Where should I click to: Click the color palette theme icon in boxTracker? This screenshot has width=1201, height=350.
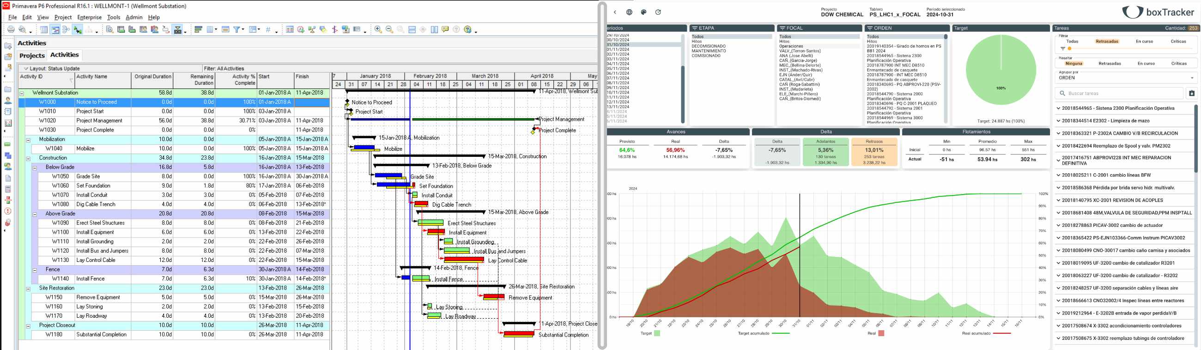tap(644, 12)
